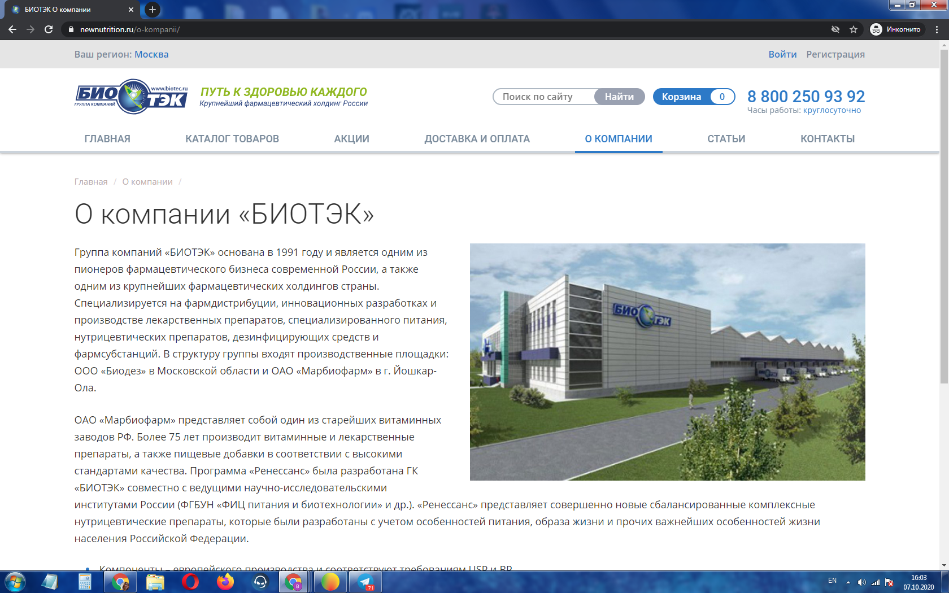This screenshot has width=949, height=593.
Task: Close the БИОТЭК О компании tab
Action: (131, 10)
